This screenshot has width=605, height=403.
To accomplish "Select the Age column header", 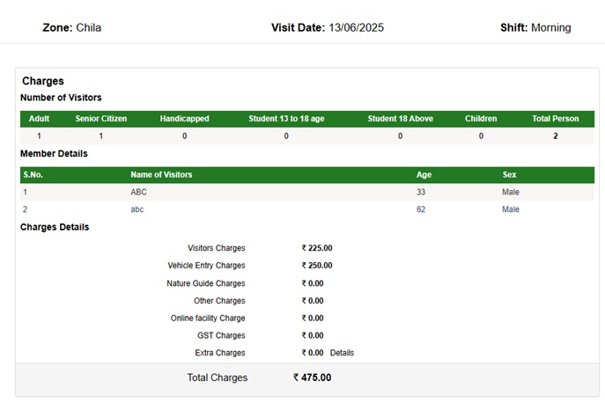I will click(x=424, y=175).
